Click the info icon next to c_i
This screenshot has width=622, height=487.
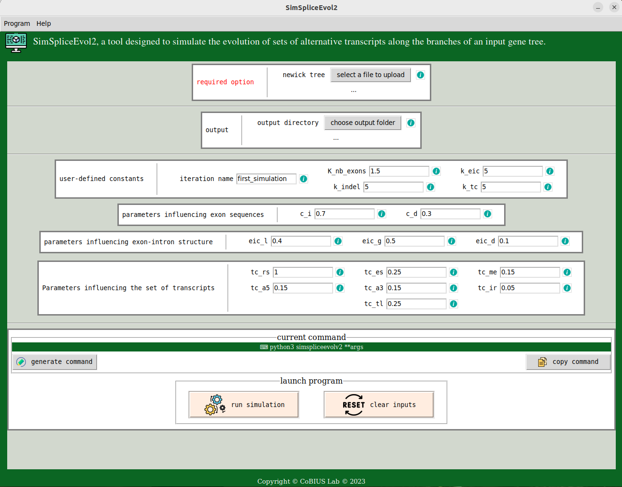pos(381,214)
